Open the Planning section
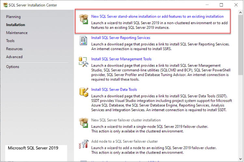Image resolution: width=244 pixels, height=162 pixels. [13, 17]
